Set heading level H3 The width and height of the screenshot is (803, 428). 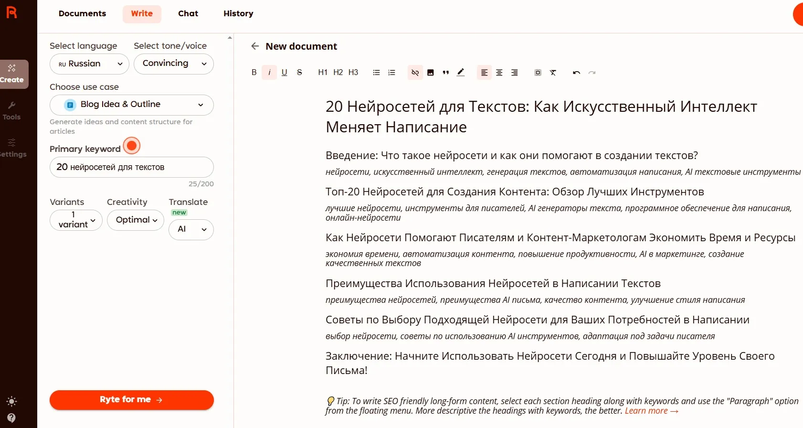click(x=353, y=73)
